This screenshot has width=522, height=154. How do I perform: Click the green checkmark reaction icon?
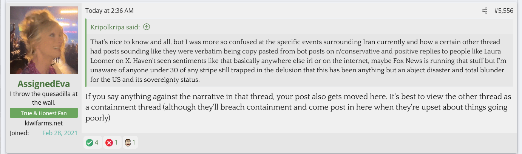click(x=90, y=143)
